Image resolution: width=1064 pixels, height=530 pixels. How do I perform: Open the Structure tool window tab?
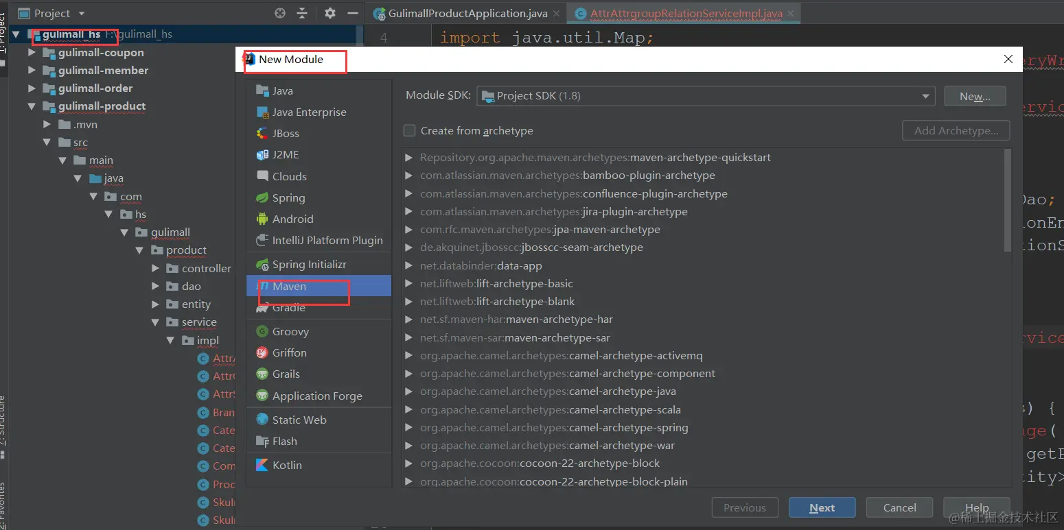pyautogui.click(x=3, y=427)
